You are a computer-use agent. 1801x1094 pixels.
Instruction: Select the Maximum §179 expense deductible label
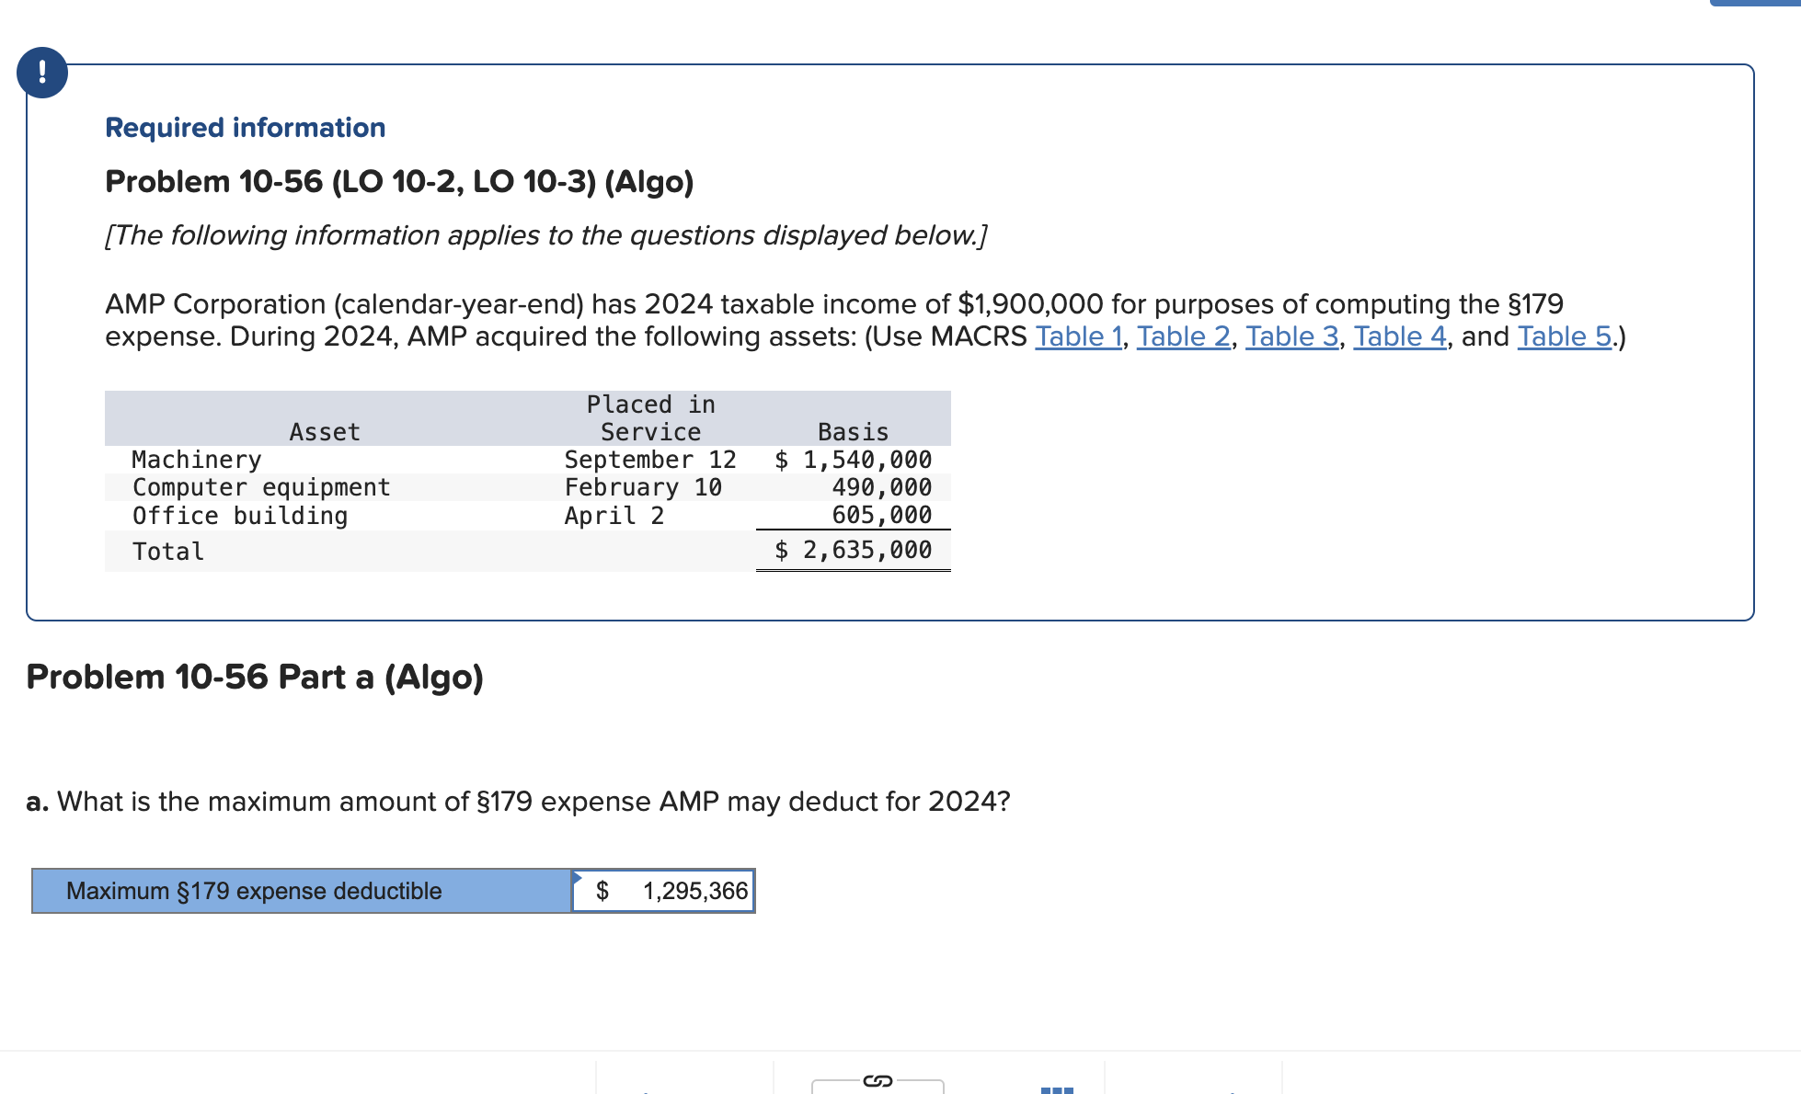click(x=254, y=890)
